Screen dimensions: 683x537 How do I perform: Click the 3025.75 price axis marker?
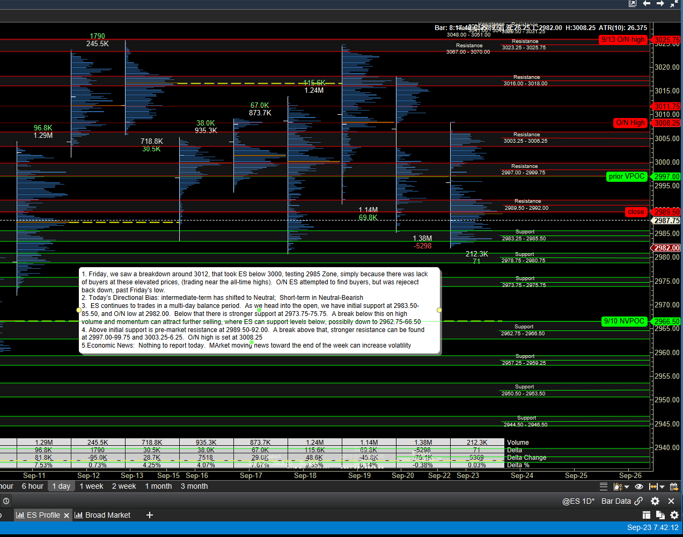[x=666, y=40]
